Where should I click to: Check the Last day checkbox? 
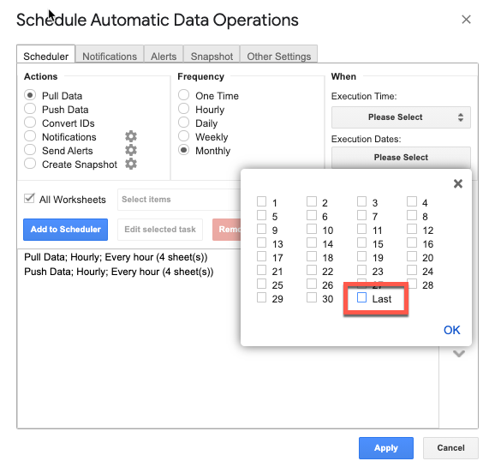pos(361,297)
